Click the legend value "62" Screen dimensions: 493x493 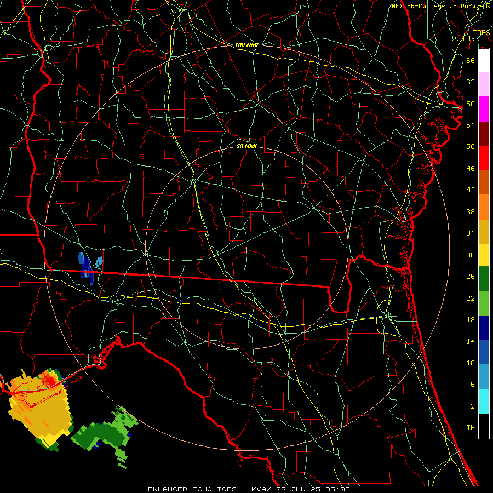[471, 82]
